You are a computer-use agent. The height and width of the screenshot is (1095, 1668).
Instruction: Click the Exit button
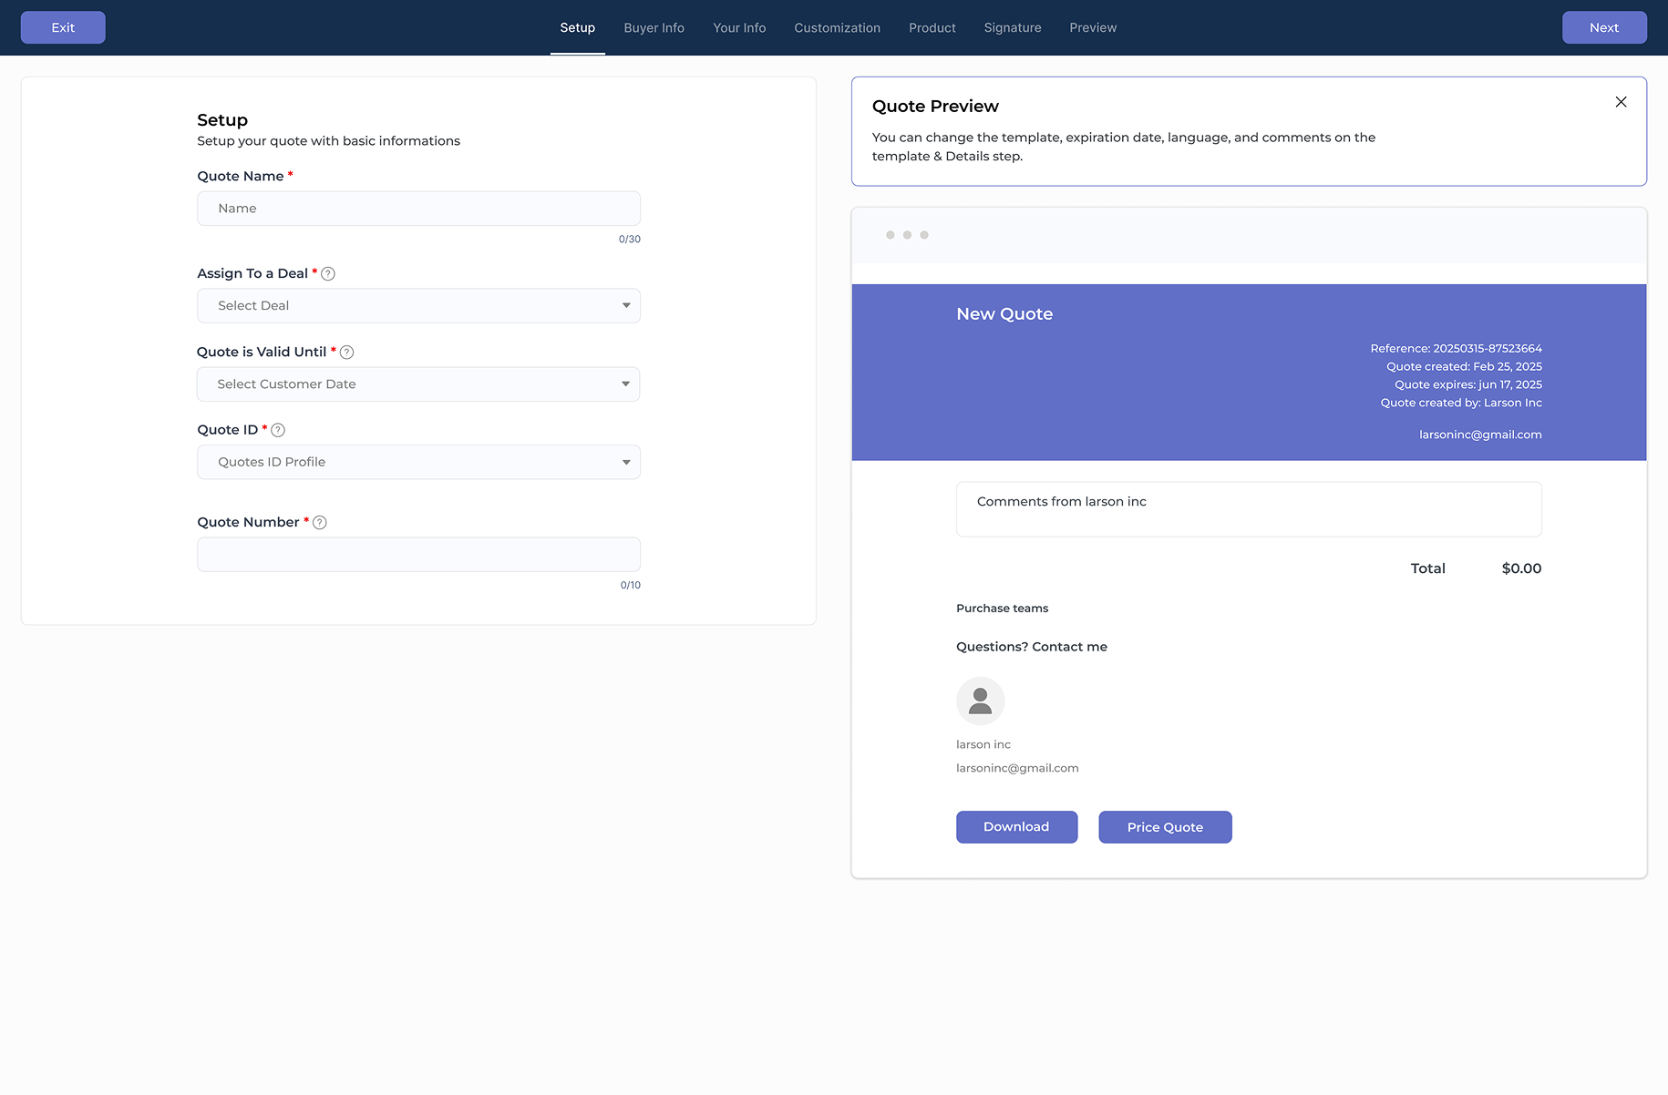tap(63, 27)
